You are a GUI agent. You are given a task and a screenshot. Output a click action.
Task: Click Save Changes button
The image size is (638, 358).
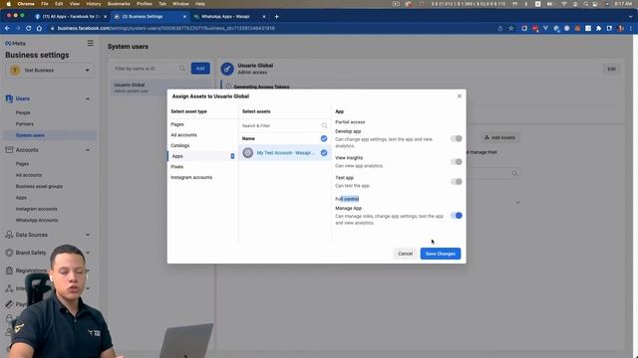(441, 254)
